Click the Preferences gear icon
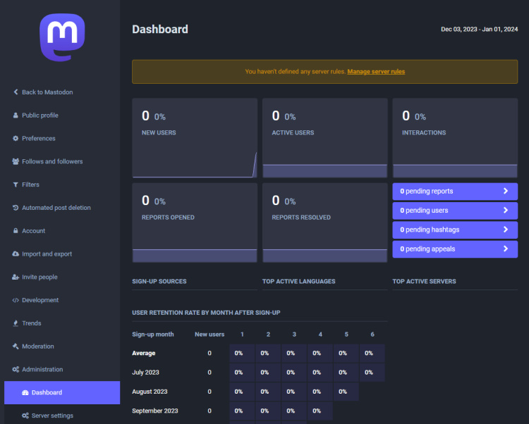 (16, 139)
